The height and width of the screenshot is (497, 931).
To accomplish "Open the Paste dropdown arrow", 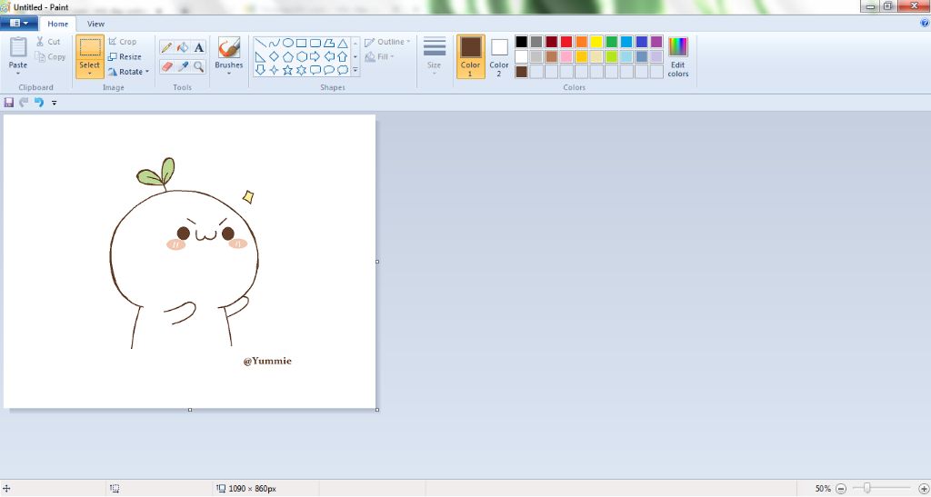I will (18, 74).
